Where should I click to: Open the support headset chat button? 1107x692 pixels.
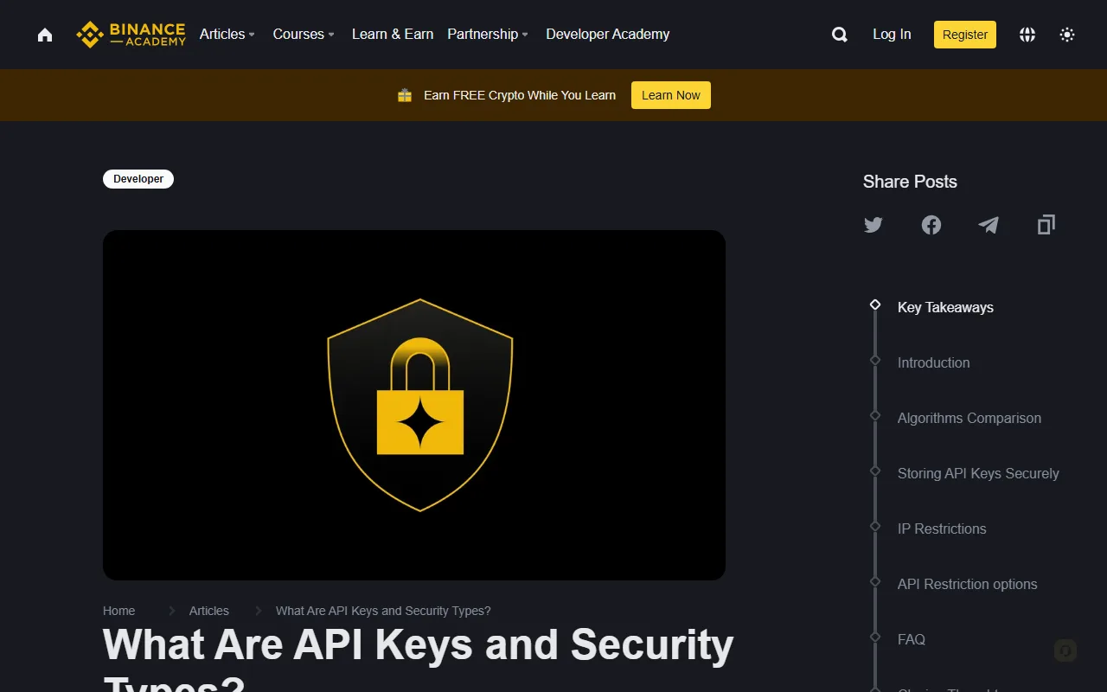tap(1065, 650)
